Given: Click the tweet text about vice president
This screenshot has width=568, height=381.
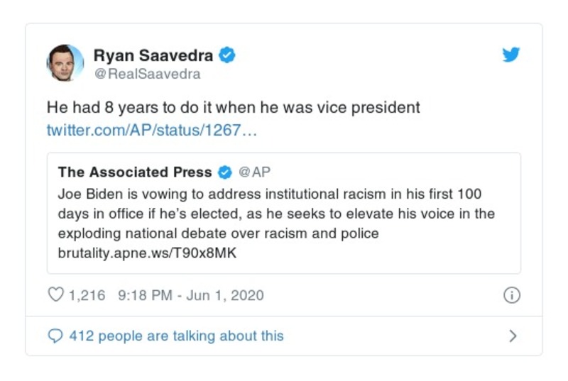Looking at the screenshot, I should tap(234, 108).
